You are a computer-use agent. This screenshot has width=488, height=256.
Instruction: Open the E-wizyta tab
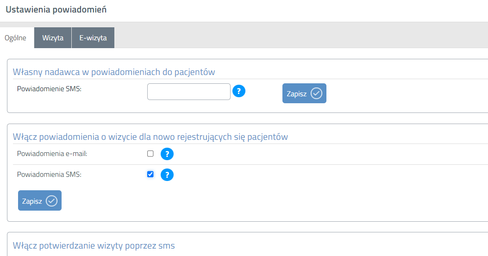pos(93,38)
